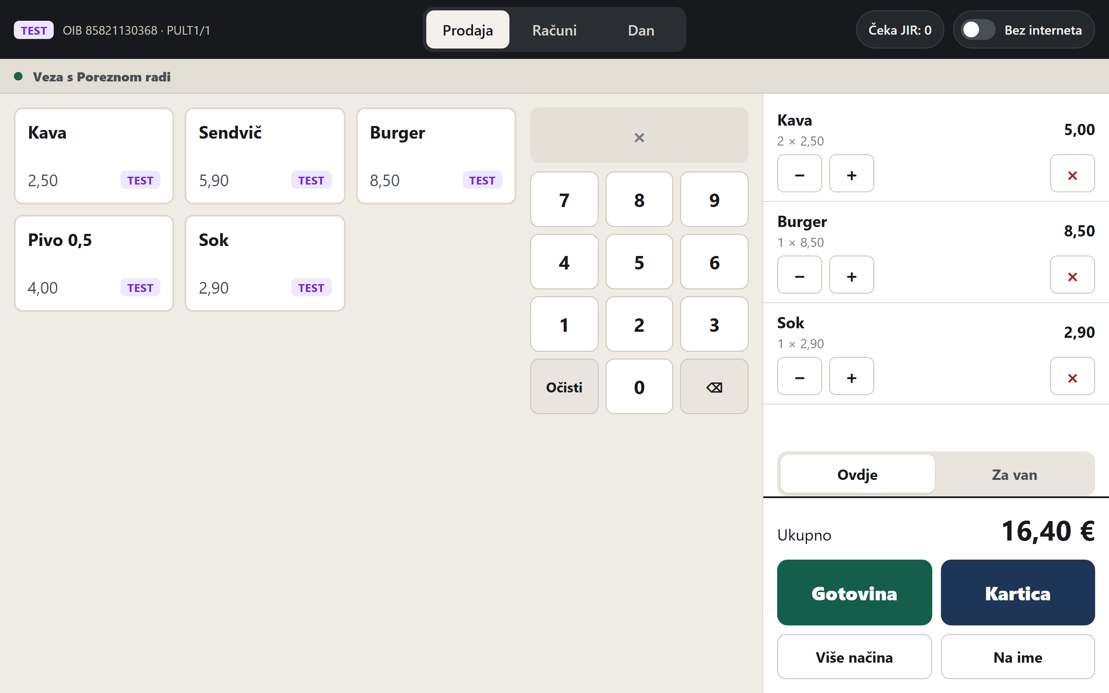Increase Burger quantity with plus button

pos(851,275)
